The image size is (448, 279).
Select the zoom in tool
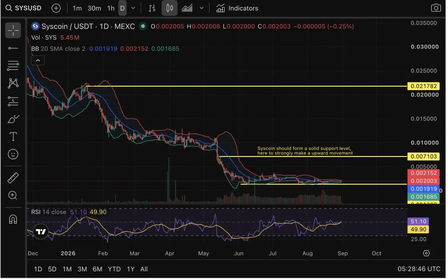click(x=13, y=195)
